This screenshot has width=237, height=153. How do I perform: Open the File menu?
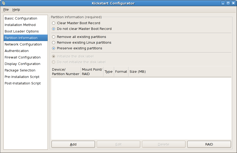pyautogui.click(x=6, y=9)
